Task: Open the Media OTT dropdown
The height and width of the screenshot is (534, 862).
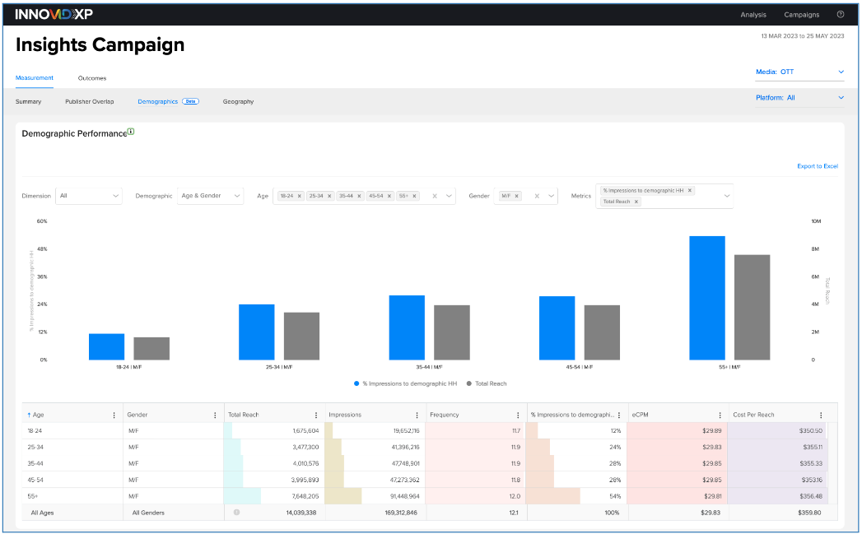Action: (x=799, y=72)
